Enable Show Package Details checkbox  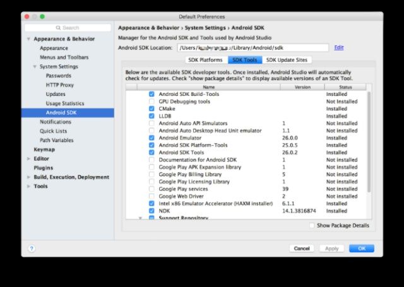pos(312,225)
